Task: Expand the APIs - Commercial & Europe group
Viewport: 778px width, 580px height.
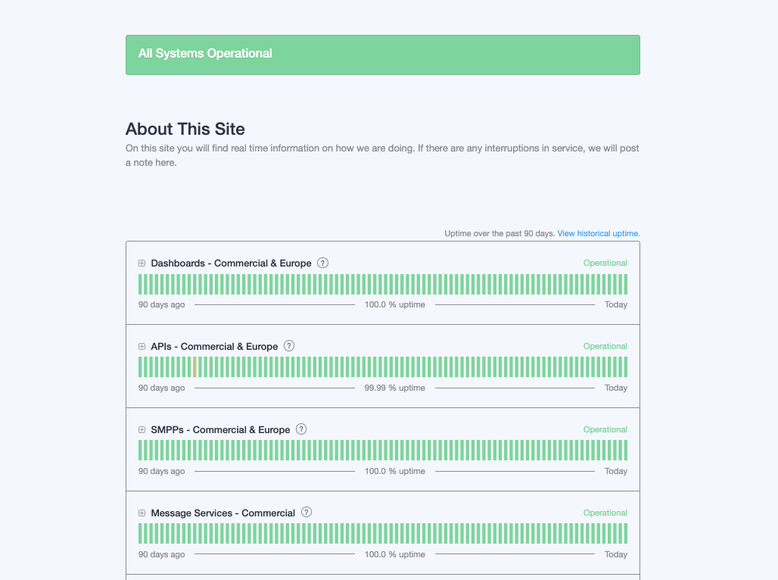Action: pos(142,347)
